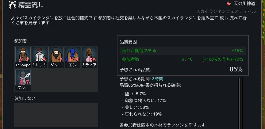
Task: Click the 参加者数 6 / 10 quality row
Action: coord(183,59)
